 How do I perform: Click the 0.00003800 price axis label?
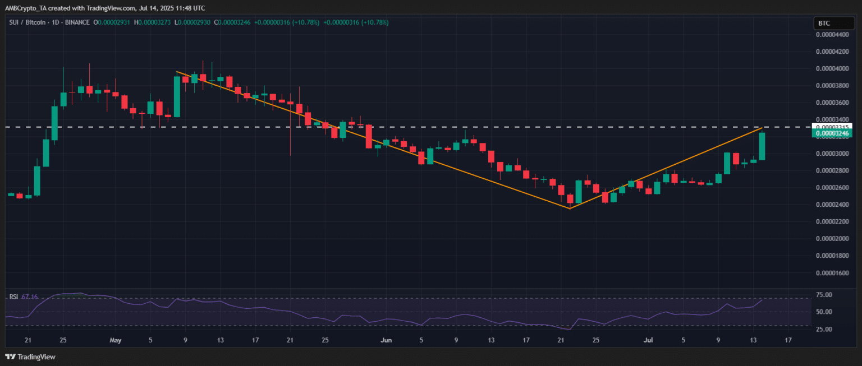pos(833,86)
